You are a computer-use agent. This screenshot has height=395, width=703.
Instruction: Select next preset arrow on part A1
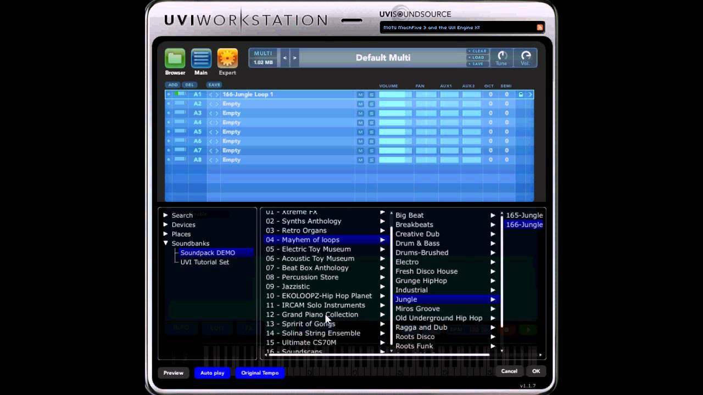pyautogui.click(x=217, y=94)
